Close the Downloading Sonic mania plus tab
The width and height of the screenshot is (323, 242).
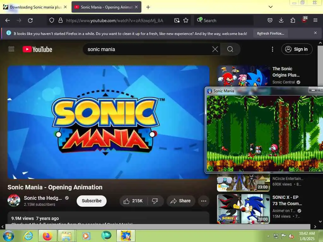(x=65, y=7)
